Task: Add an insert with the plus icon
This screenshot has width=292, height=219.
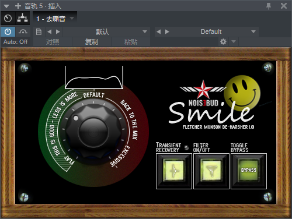Action: (x=18, y=6)
